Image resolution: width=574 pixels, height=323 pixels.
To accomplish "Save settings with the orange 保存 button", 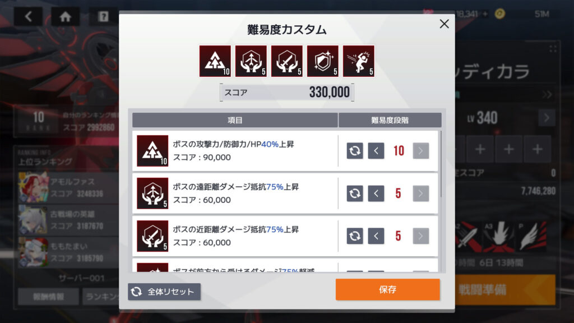I will pyautogui.click(x=388, y=289).
